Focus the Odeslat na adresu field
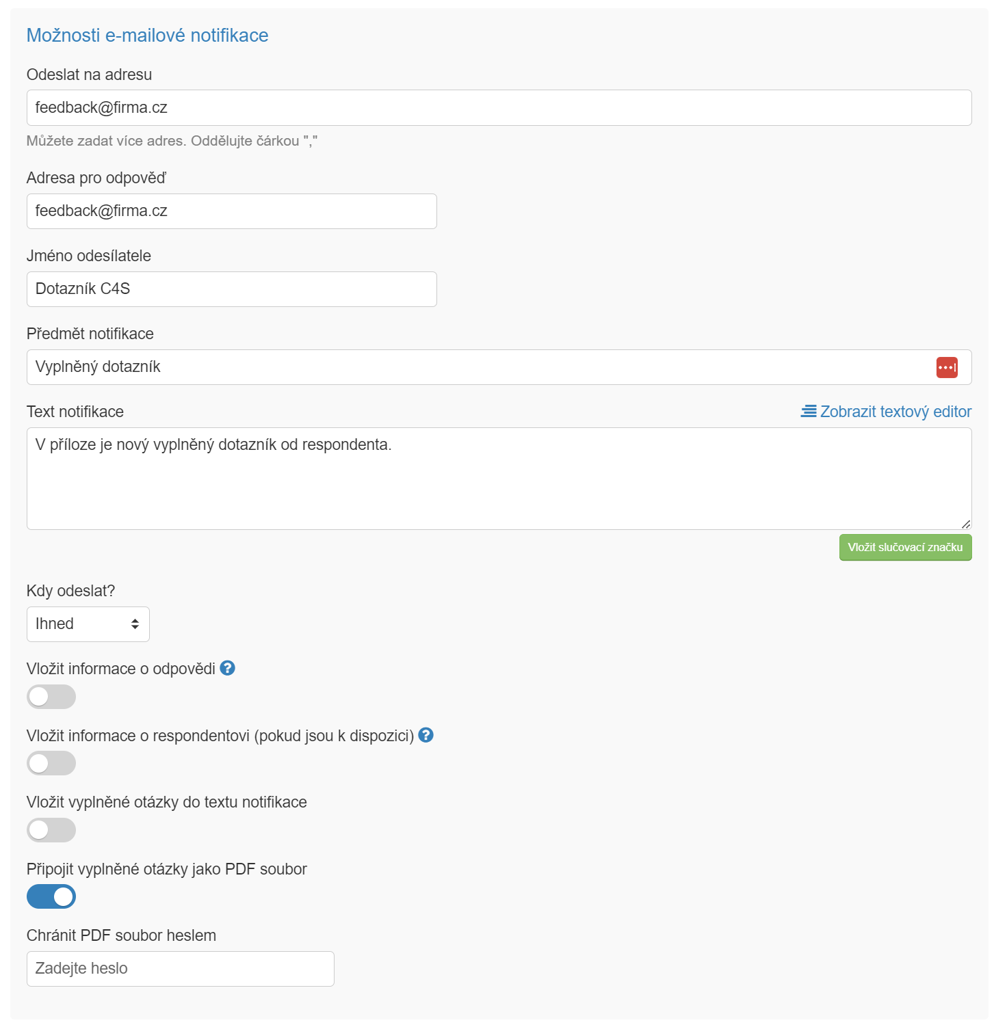994x1027 pixels. pyautogui.click(x=499, y=108)
